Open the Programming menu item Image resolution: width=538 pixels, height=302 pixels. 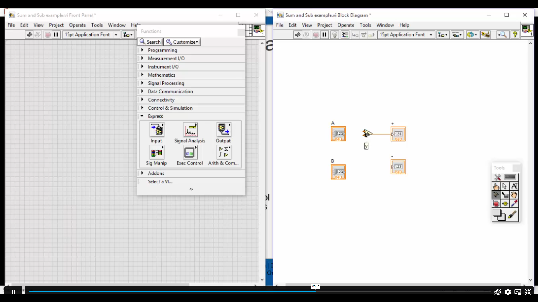pyautogui.click(x=163, y=50)
